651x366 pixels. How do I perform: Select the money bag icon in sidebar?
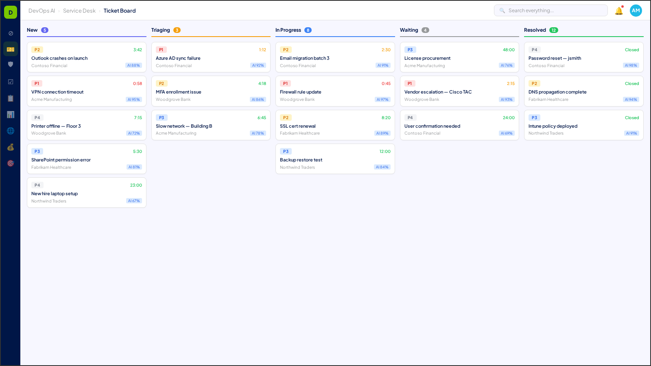tap(10, 147)
